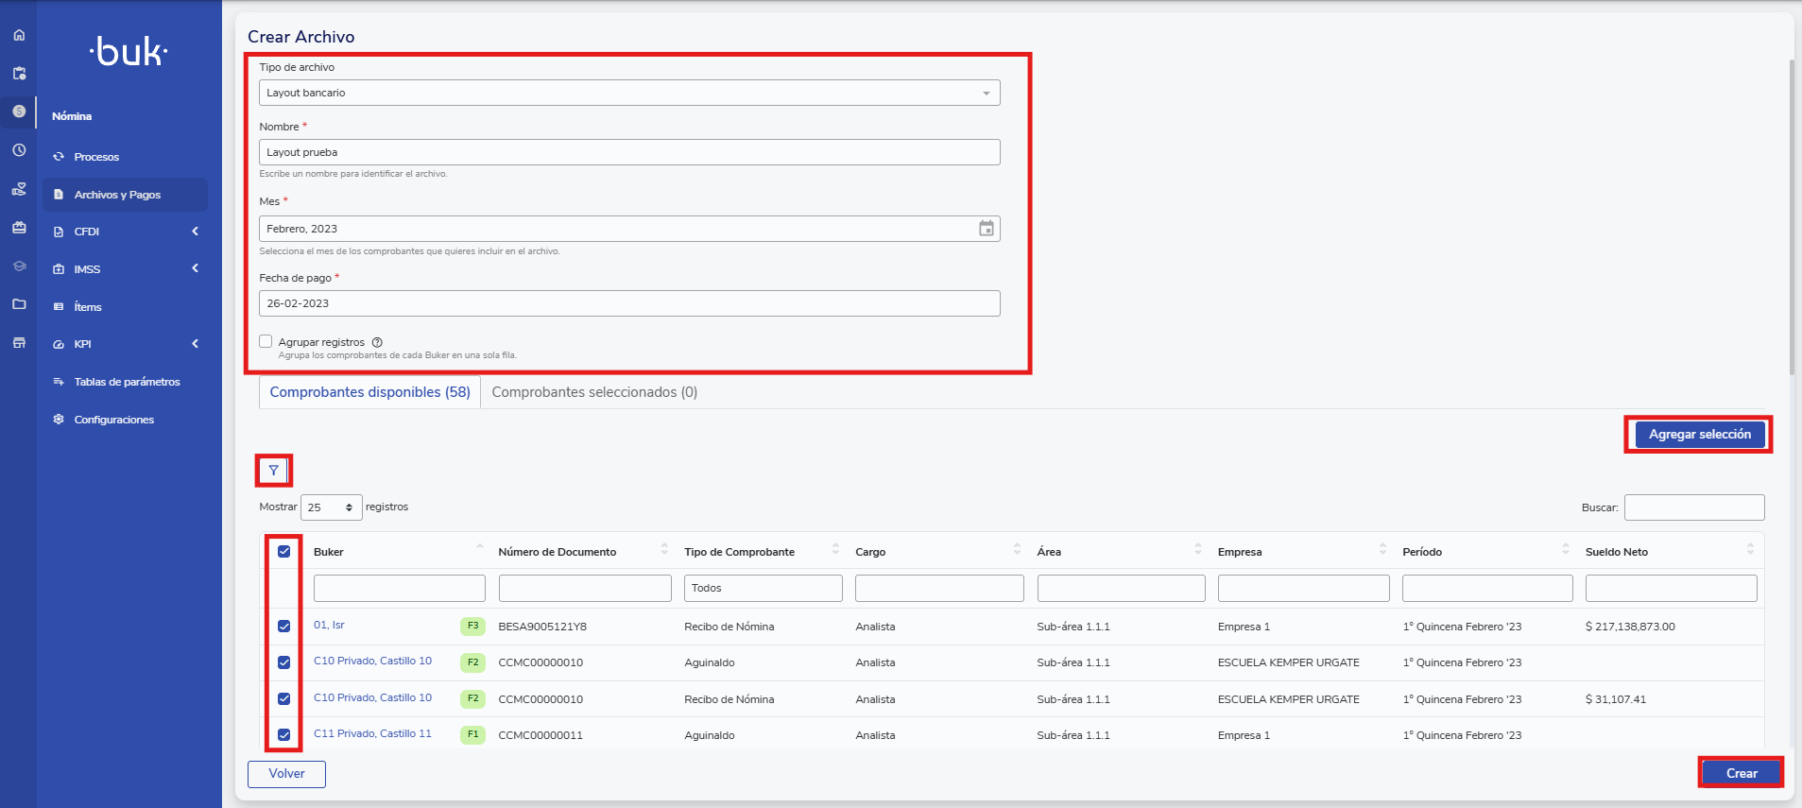Click the Crear button

click(x=1741, y=773)
